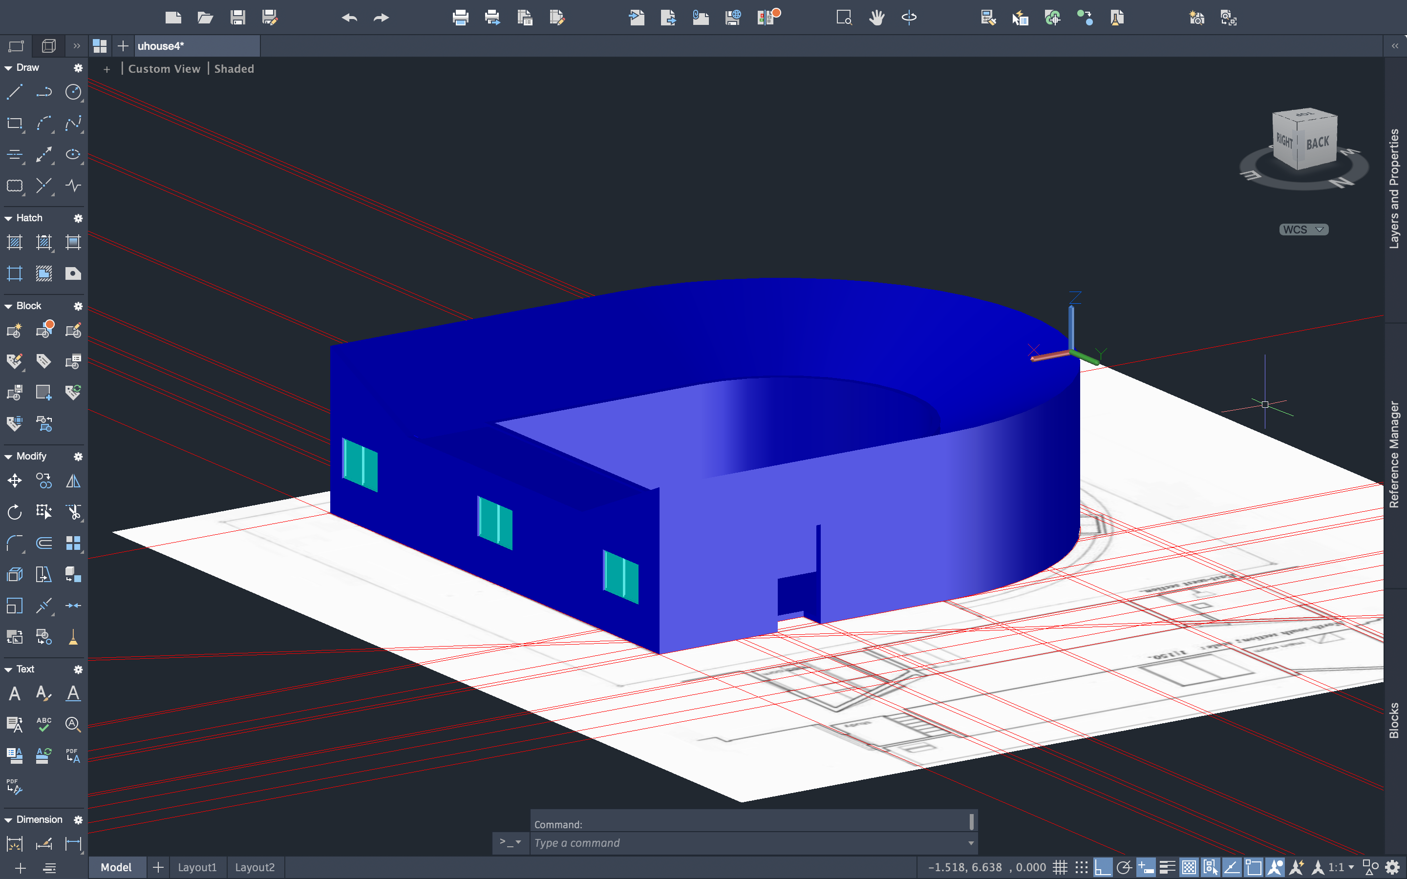Select the Polyline tool in Draw panel
Image resolution: width=1407 pixels, height=879 pixels.
43,92
